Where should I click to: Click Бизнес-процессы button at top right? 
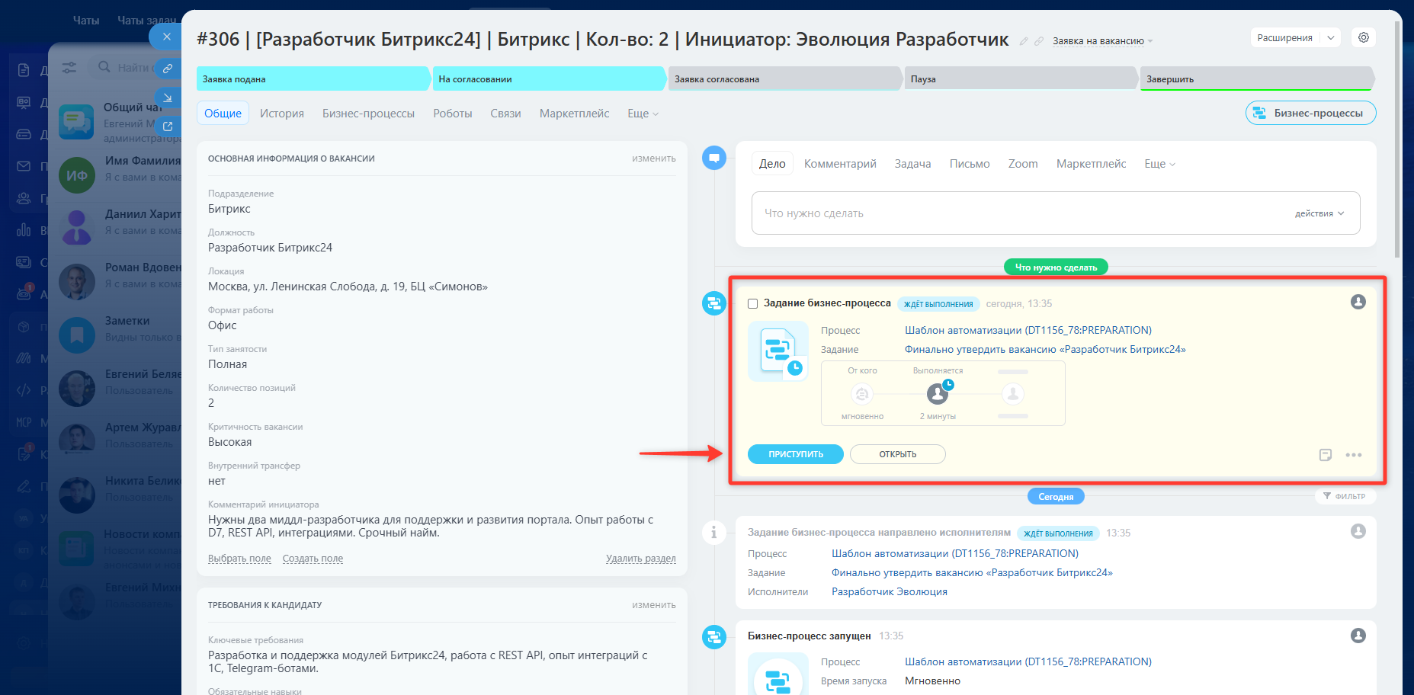tap(1311, 113)
